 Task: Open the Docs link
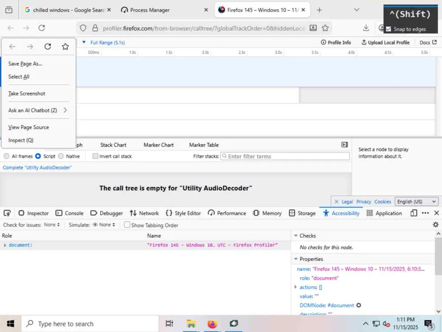tap(428, 42)
